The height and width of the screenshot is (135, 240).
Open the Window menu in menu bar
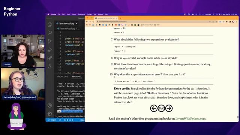click(x=100, y=14)
